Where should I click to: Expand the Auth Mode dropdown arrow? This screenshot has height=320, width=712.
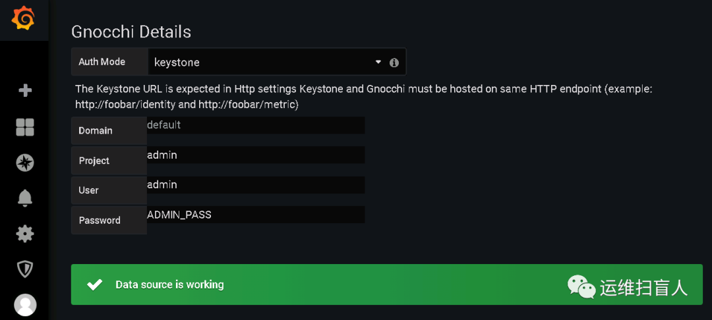(x=378, y=62)
